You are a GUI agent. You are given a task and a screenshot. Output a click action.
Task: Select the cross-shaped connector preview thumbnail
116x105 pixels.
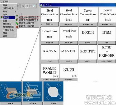(54, 92)
